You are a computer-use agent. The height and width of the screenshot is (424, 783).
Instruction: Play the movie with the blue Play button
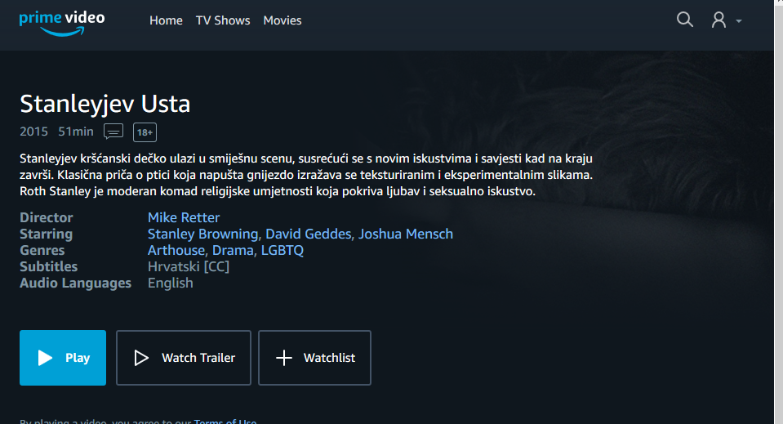(63, 358)
